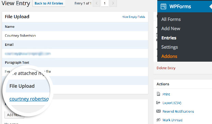Click Resend Notifications link
Screen dimensions: 212x124
coord(178,111)
